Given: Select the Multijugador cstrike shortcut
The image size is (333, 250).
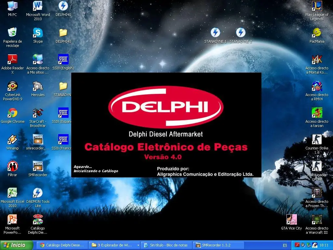Looking at the screenshot, I should click(317, 171).
